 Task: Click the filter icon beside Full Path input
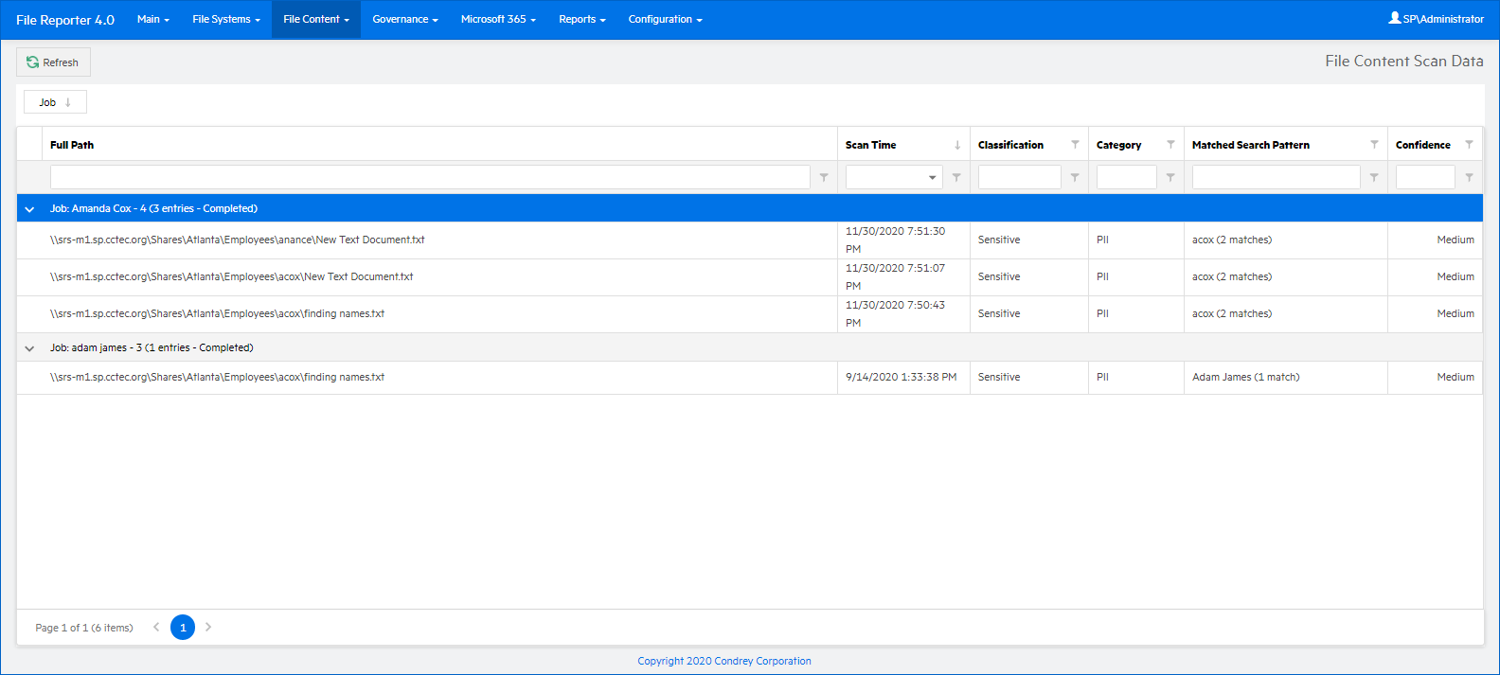824,177
